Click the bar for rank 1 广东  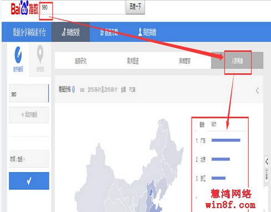pos(226,140)
